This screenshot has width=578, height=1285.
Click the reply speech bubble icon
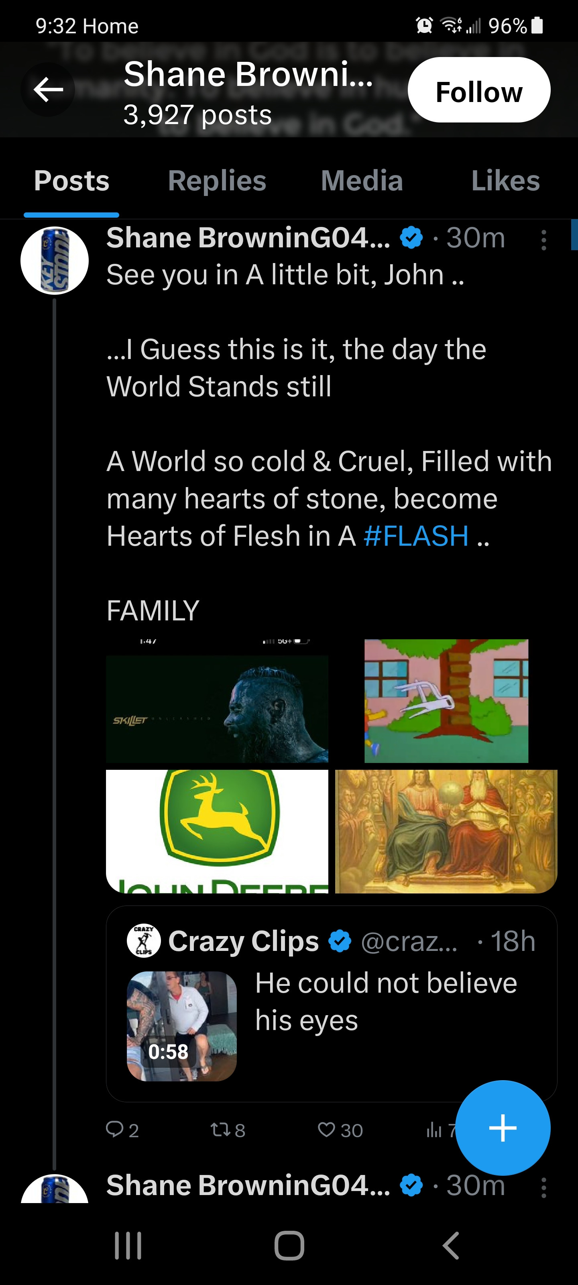pos(115,1129)
